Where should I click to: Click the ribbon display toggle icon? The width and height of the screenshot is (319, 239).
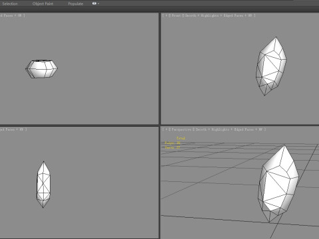[94, 3]
